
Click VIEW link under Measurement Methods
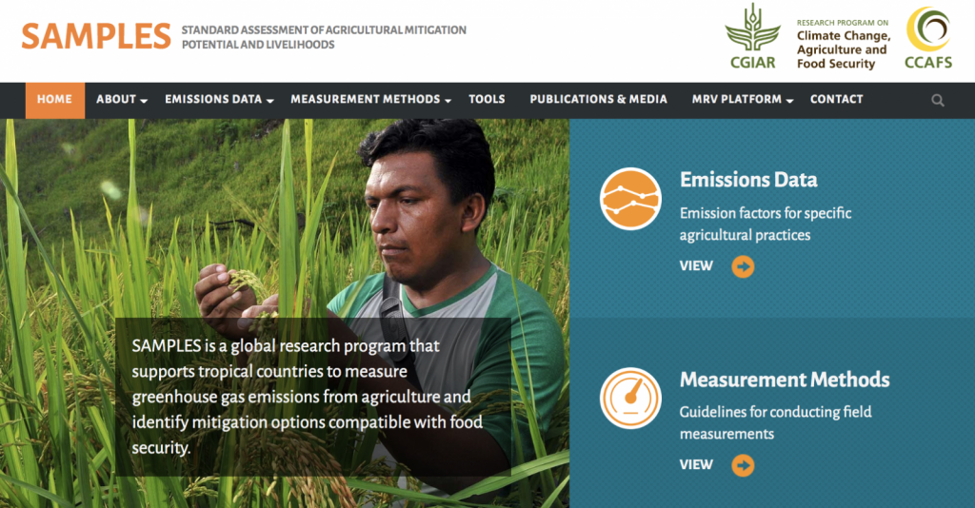[x=696, y=465]
